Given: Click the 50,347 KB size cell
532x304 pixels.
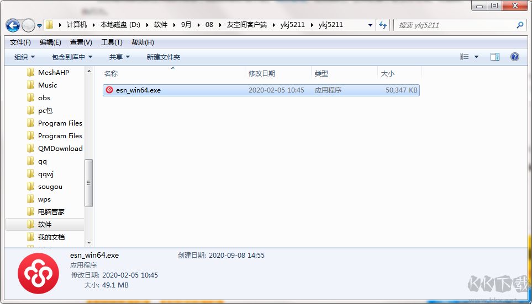Looking at the screenshot, I should [402, 90].
